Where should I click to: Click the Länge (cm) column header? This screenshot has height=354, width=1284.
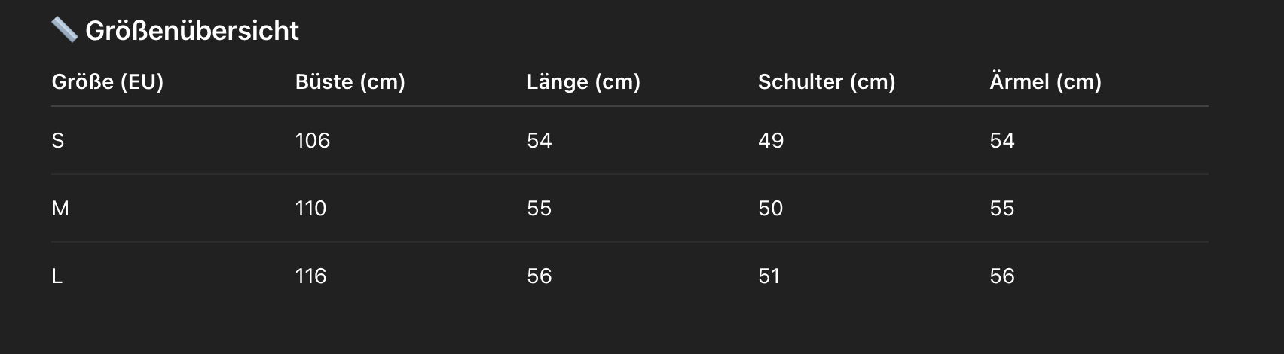[x=583, y=81]
